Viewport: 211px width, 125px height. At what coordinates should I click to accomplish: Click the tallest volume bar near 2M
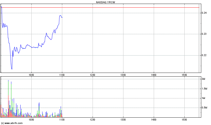8,99
